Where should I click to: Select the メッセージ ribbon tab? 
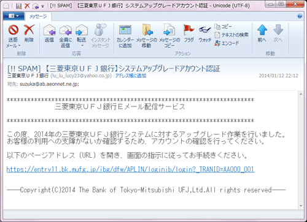point(38,16)
